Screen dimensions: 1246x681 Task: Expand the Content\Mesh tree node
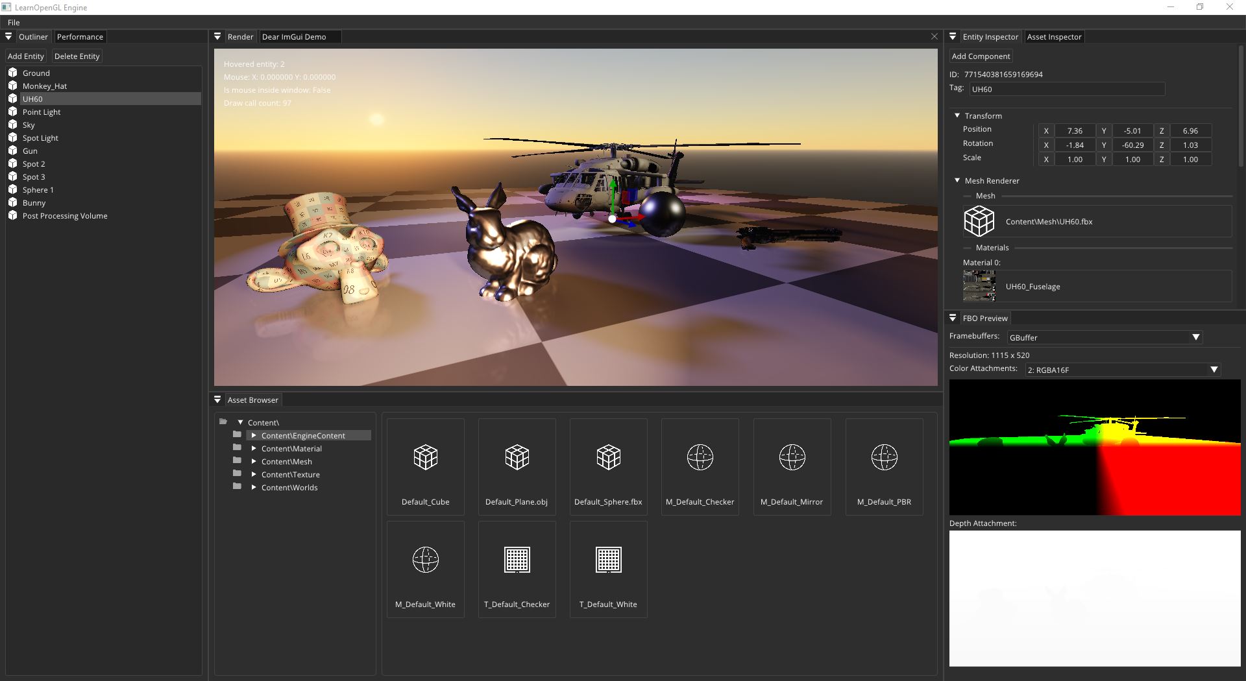254,461
